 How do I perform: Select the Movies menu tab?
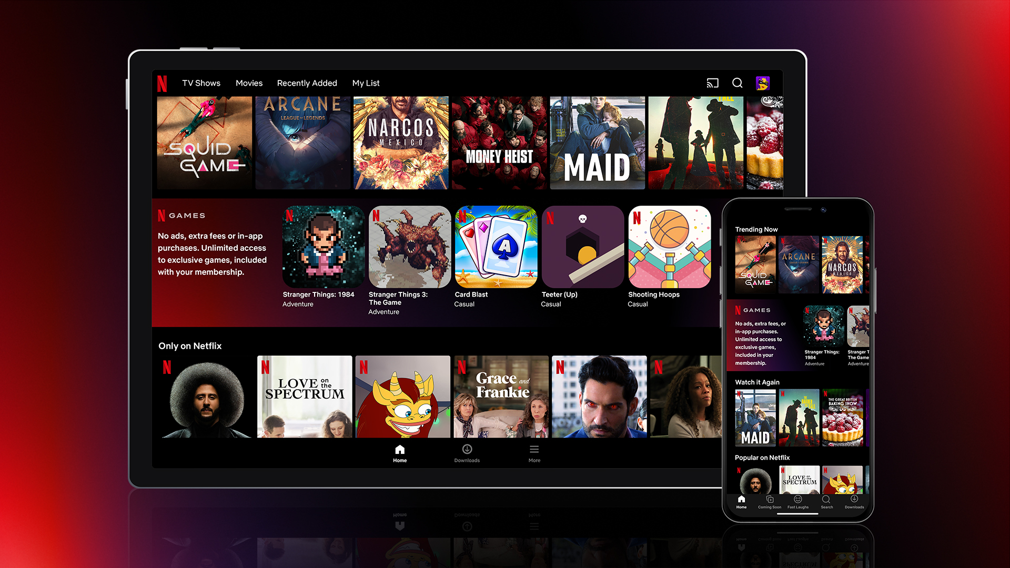click(248, 83)
